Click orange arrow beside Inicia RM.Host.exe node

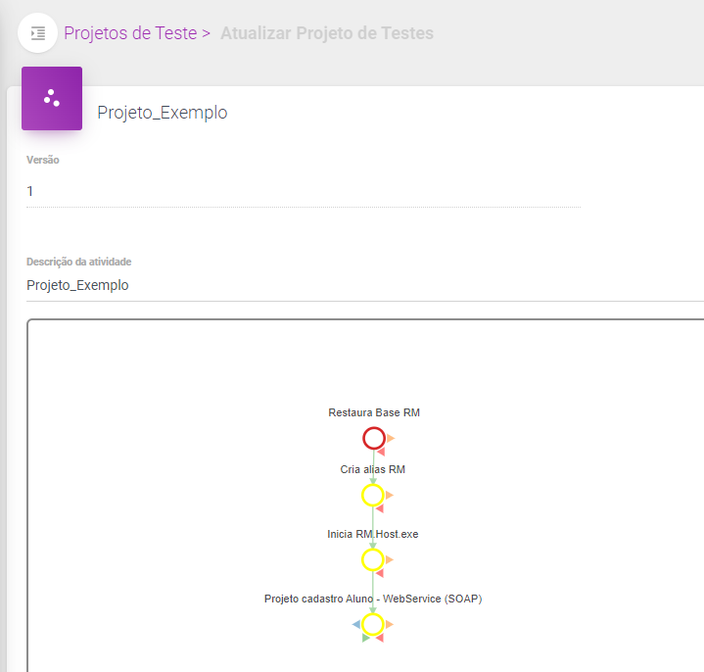click(x=390, y=559)
